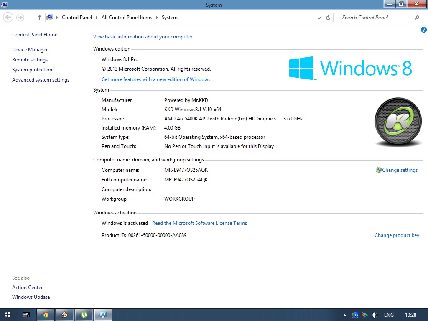Click the AMD A6-5400K processor value

click(220, 119)
